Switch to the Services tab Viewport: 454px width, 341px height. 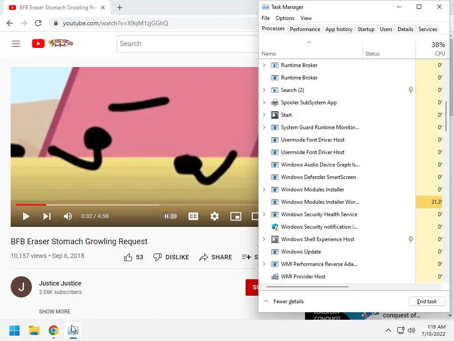click(x=428, y=29)
